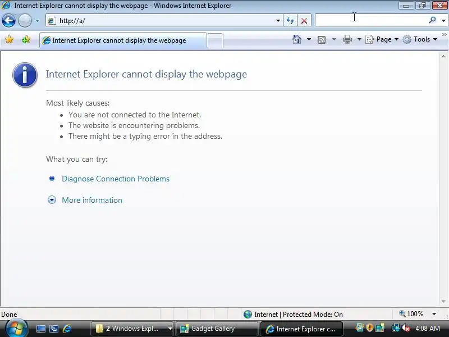Viewport: 449px width, 337px height.
Task: Expand the address bar history dropdown
Action: point(278,21)
